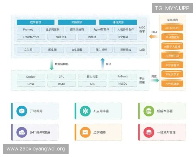Open the AI数字人直播 experiment cylinder
This screenshot has width=196, height=157.
coord(172,46)
